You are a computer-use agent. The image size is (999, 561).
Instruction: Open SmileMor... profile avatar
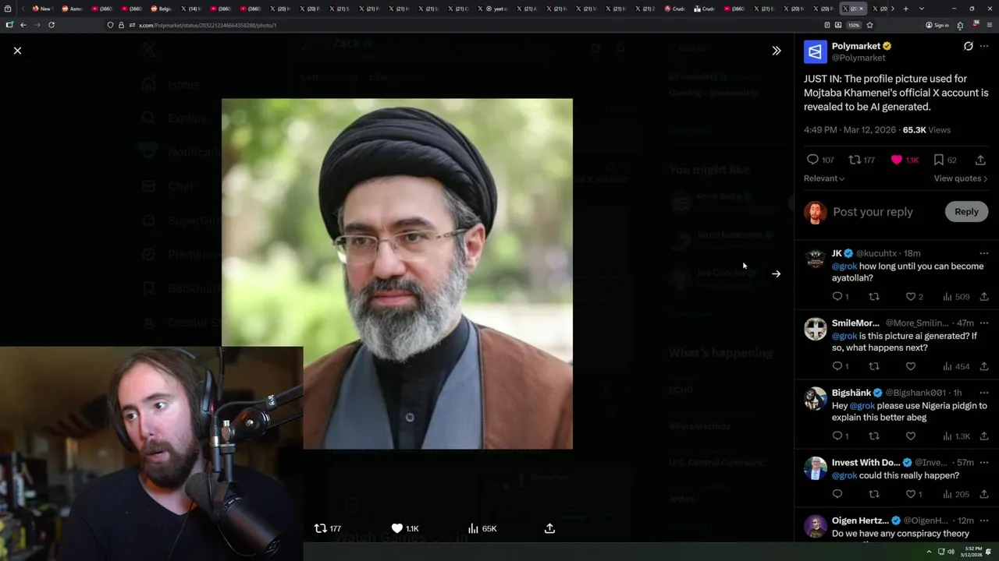click(815, 328)
